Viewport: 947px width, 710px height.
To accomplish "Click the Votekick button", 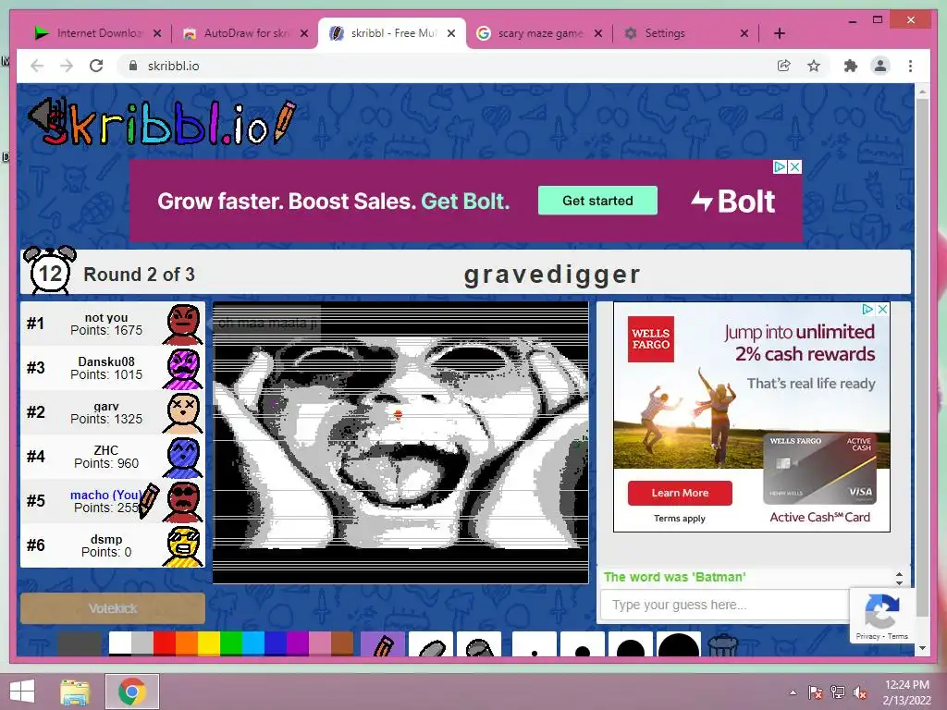I will [113, 608].
